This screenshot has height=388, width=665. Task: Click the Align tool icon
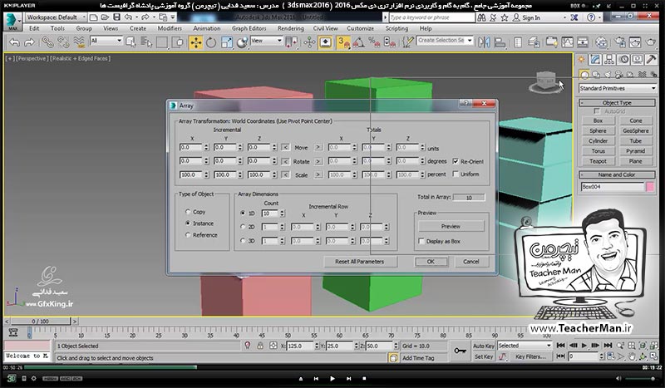pos(500,42)
